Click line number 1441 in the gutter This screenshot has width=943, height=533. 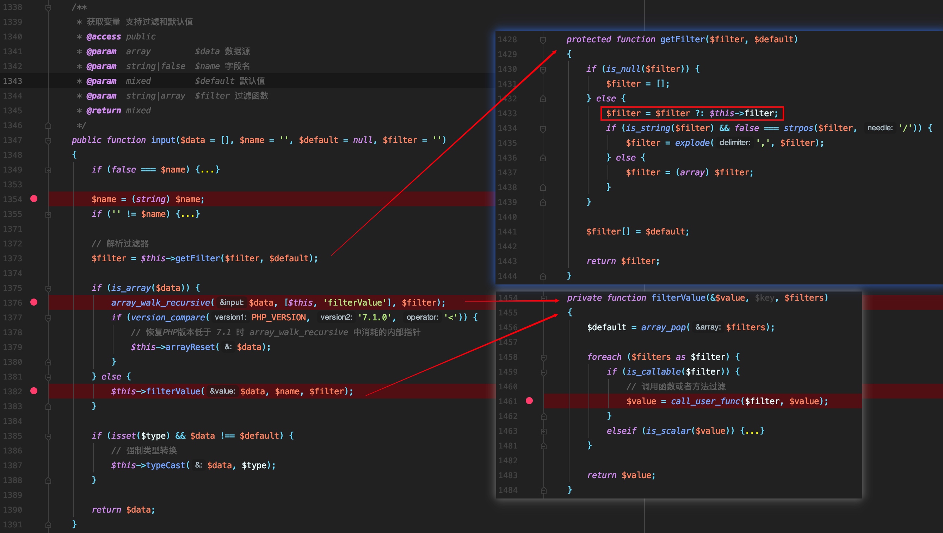coord(507,231)
